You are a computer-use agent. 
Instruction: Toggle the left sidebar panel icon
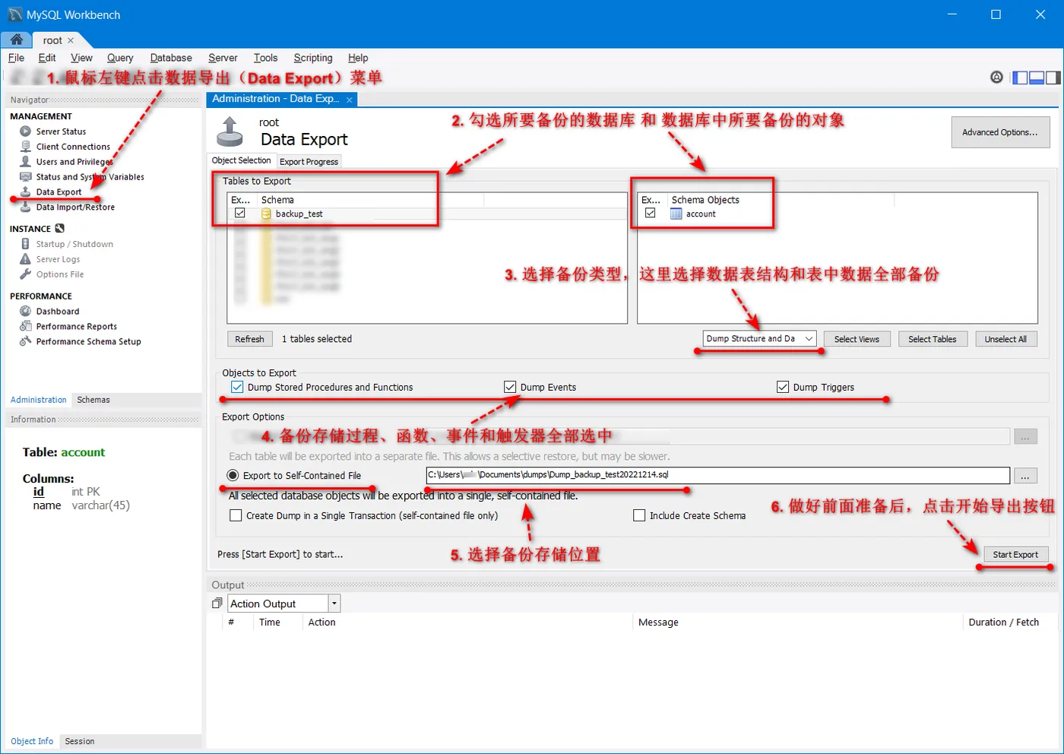point(1020,78)
